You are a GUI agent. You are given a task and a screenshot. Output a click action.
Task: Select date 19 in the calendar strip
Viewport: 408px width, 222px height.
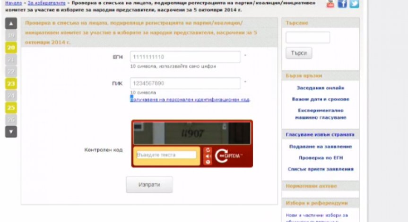(11, 35)
